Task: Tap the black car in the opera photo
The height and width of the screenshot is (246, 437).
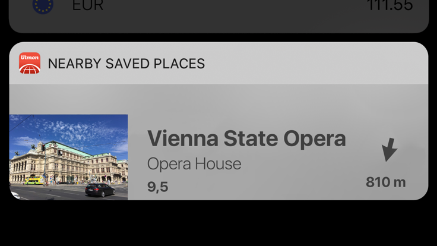Action: click(100, 190)
